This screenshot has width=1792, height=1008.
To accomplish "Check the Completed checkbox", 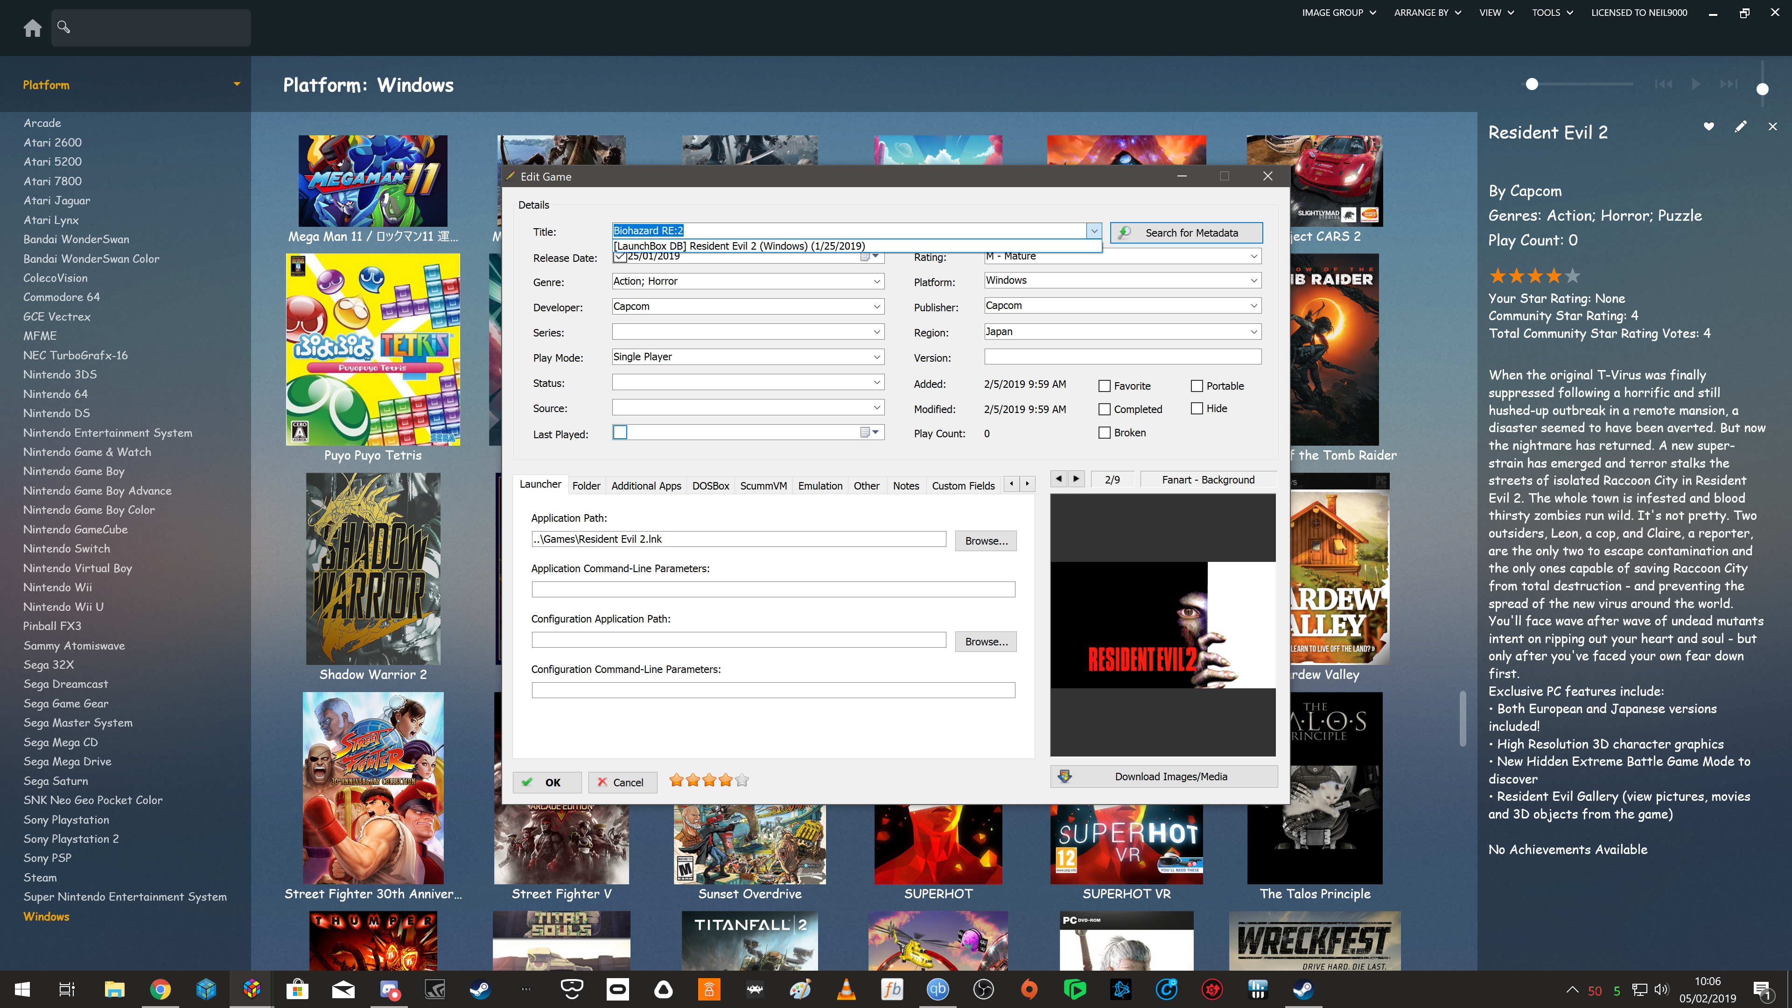I will pyautogui.click(x=1104, y=409).
